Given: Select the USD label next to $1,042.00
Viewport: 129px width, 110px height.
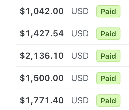Looking at the screenshot, I should pyautogui.click(x=80, y=11).
